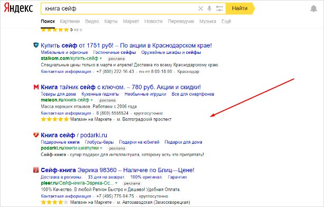Open result Книга сейф / podarki.ru
This screenshot has width=324, height=207.
tap(74, 135)
